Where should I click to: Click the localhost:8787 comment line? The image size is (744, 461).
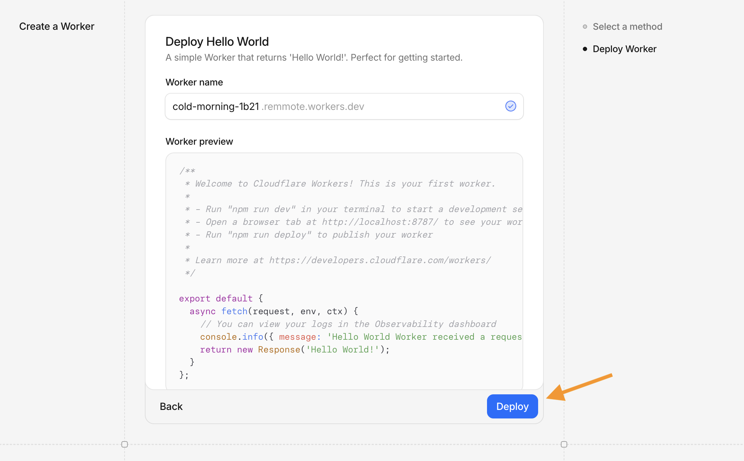[x=354, y=222]
